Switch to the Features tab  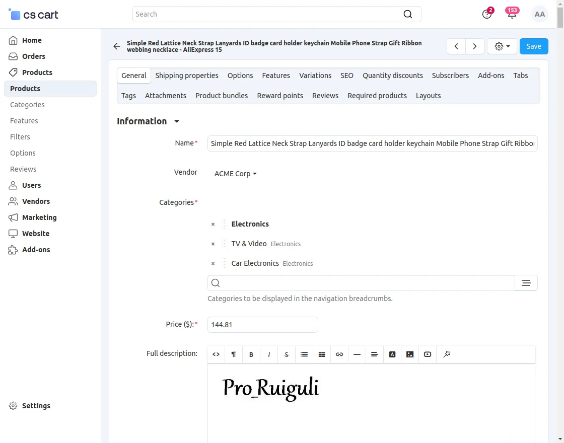tap(276, 76)
